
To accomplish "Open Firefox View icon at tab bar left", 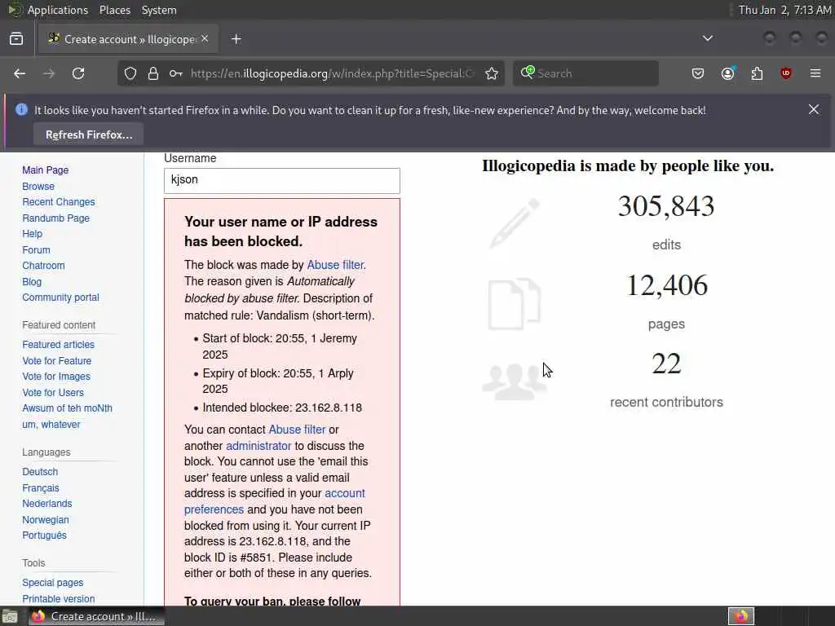I will click(16, 39).
